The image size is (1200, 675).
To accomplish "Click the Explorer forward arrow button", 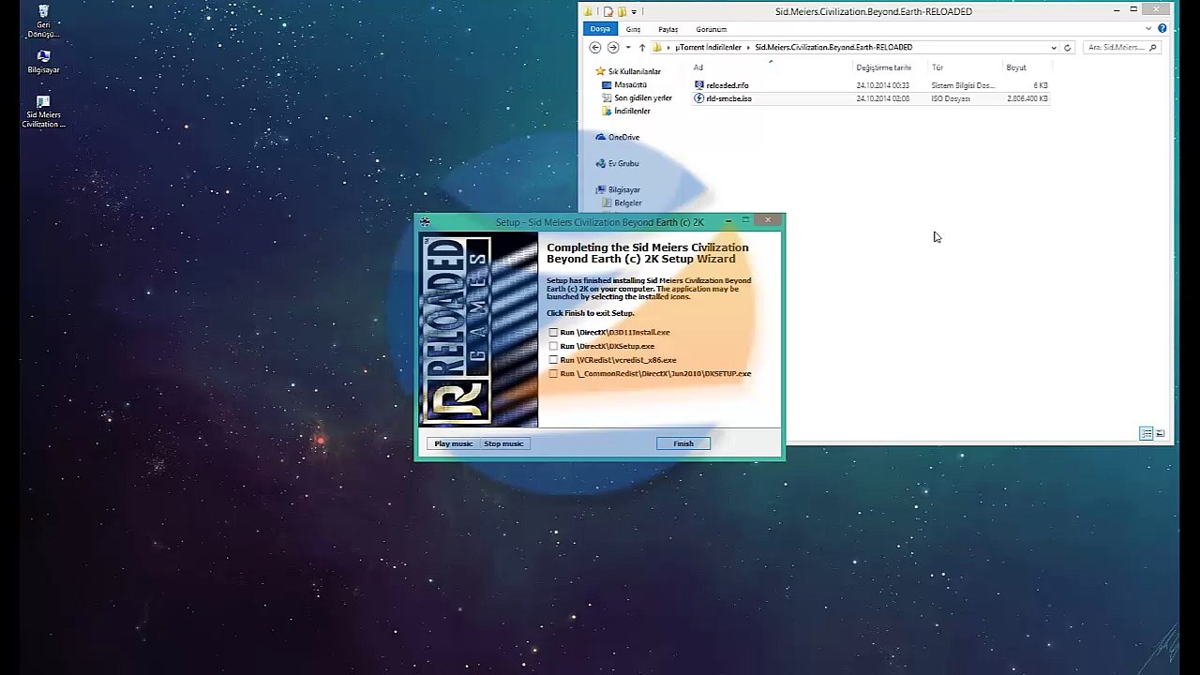I will click(613, 47).
